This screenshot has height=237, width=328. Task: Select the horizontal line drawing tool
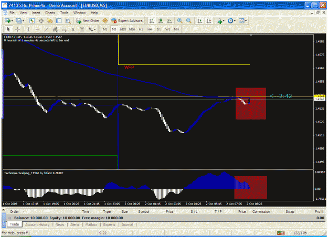point(37,29)
